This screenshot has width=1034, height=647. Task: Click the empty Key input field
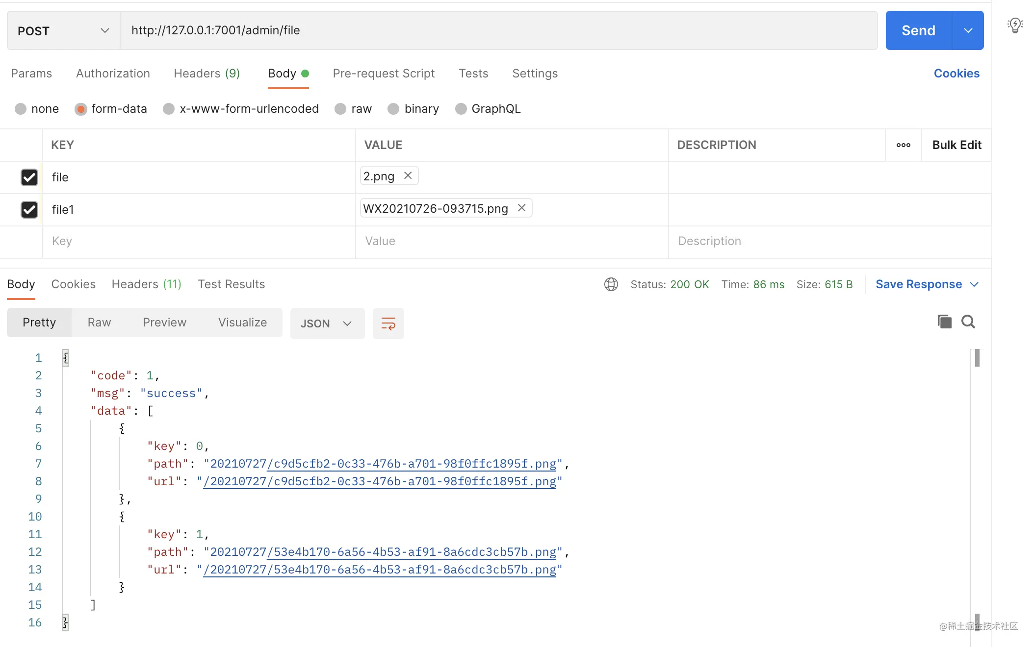click(199, 241)
